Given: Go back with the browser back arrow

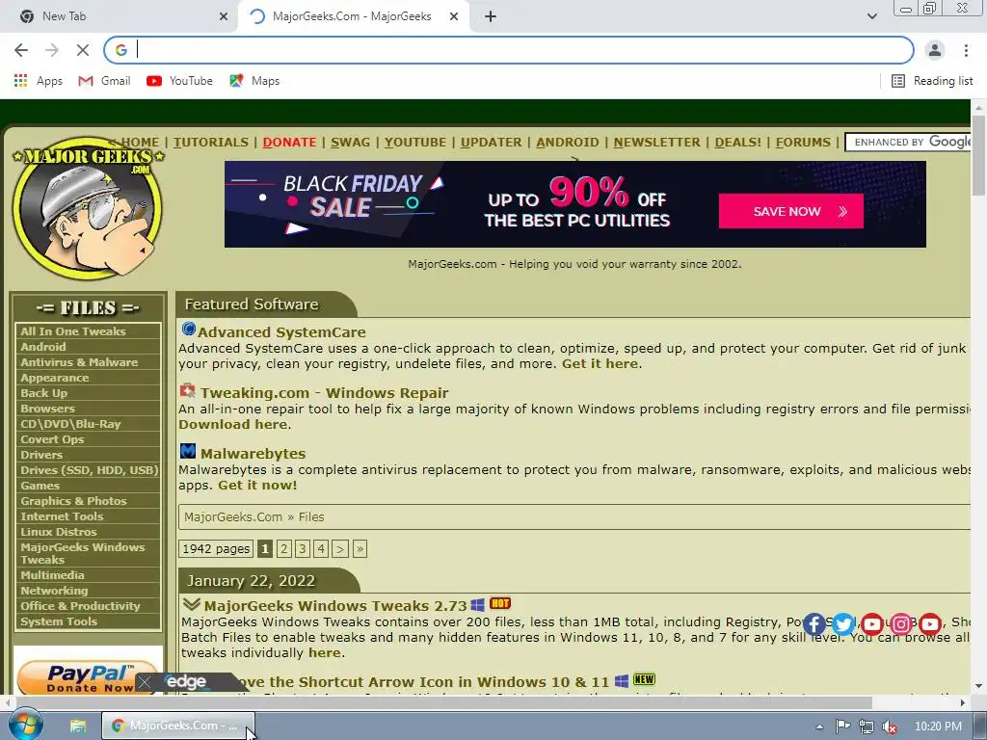Looking at the screenshot, I should coord(21,50).
